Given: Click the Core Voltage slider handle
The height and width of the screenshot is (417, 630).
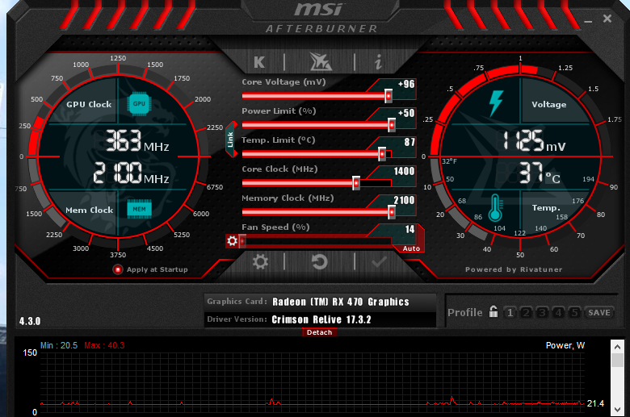Looking at the screenshot, I should [x=388, y=96].
